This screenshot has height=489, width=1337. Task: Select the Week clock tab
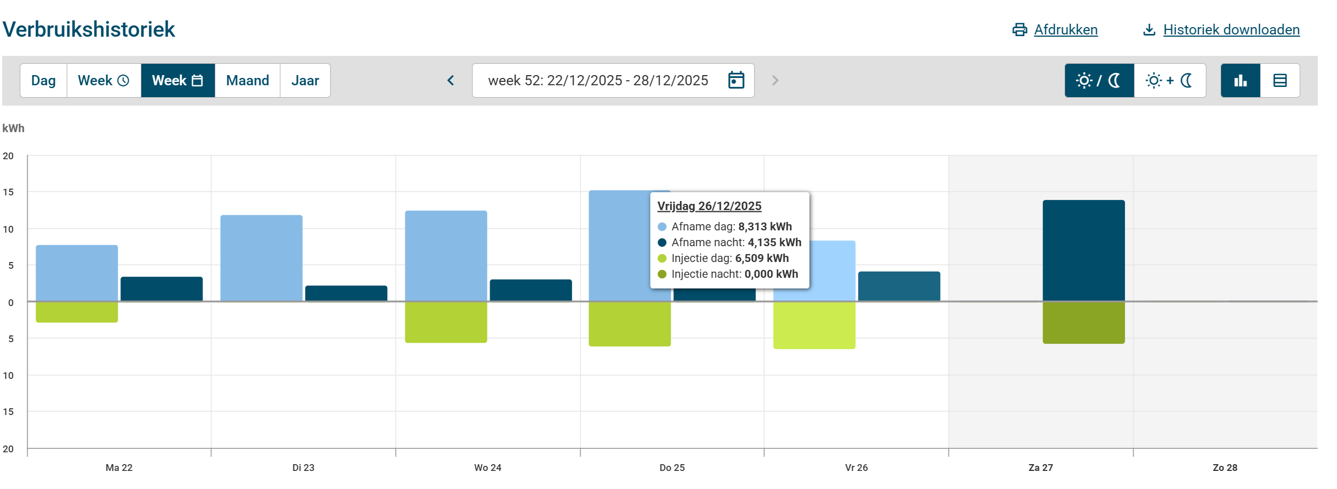103,81
